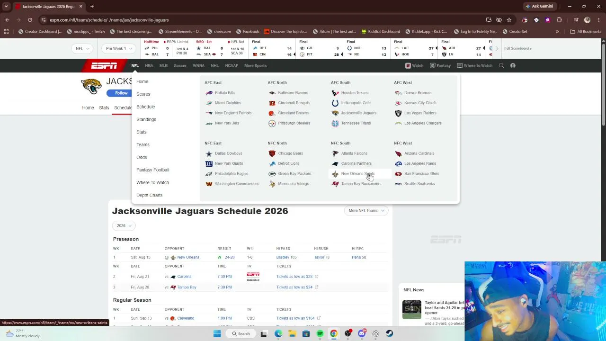Viewport: 606px width, 341px height.
Task: Open the Chrome tab search dropdown
Action: 6,7
